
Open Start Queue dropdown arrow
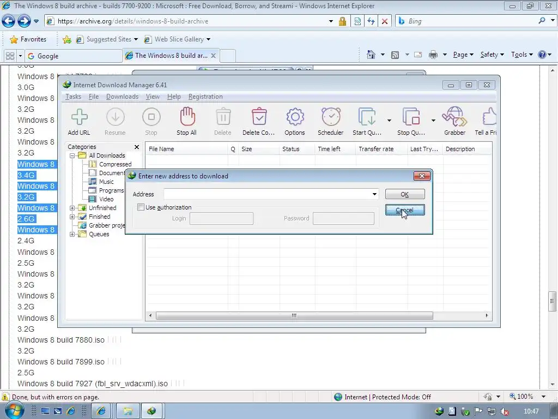(x=389, y=121)
